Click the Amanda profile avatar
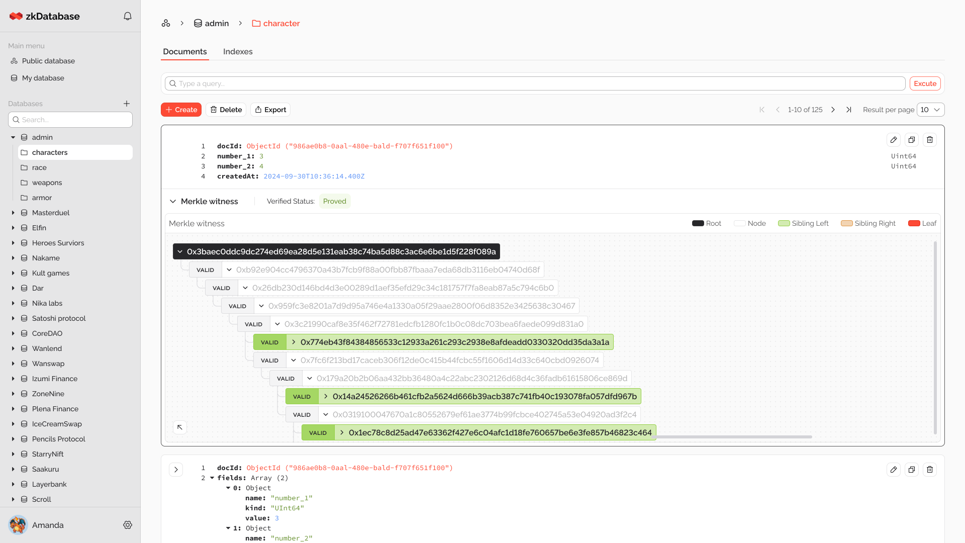The width and height of the screenshot is (965, 543). (x=18, y=525)
